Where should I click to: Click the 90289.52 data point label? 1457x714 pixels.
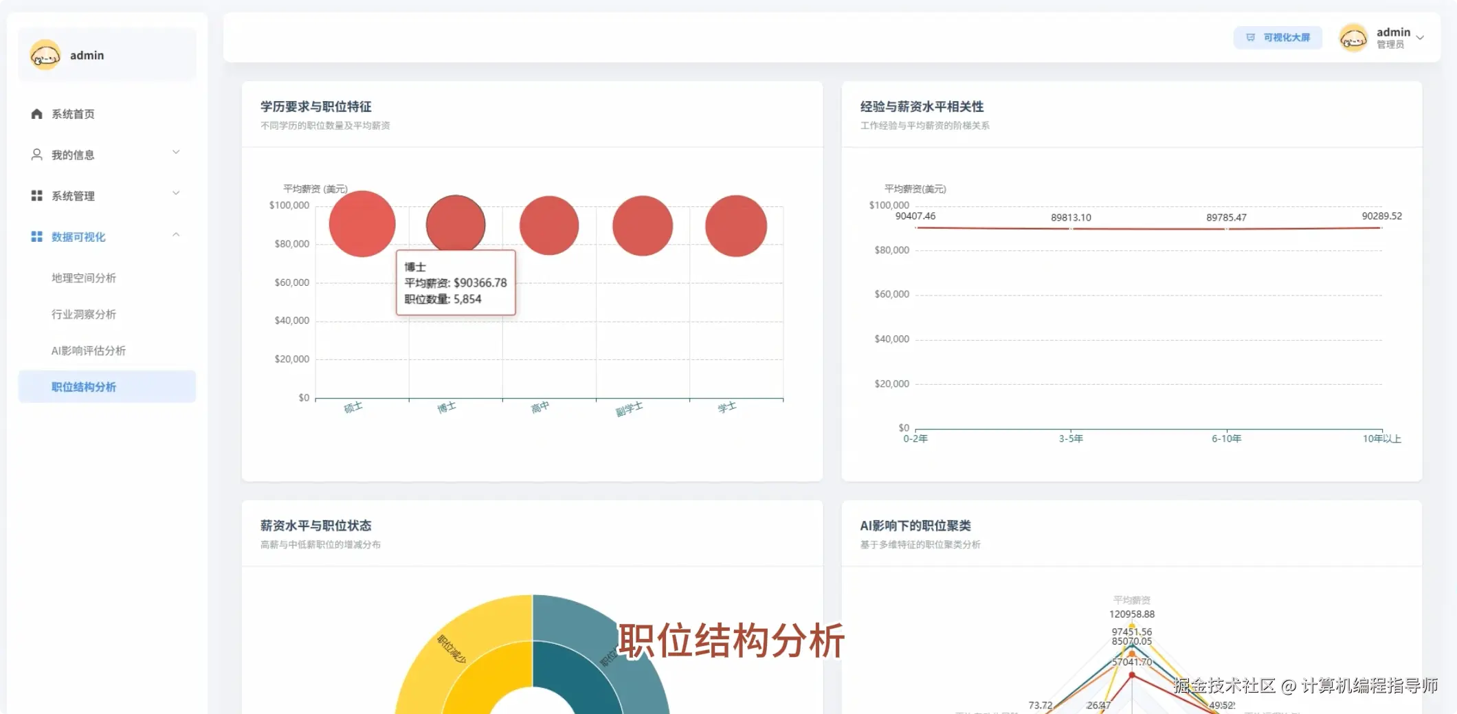coord(1381,216)
